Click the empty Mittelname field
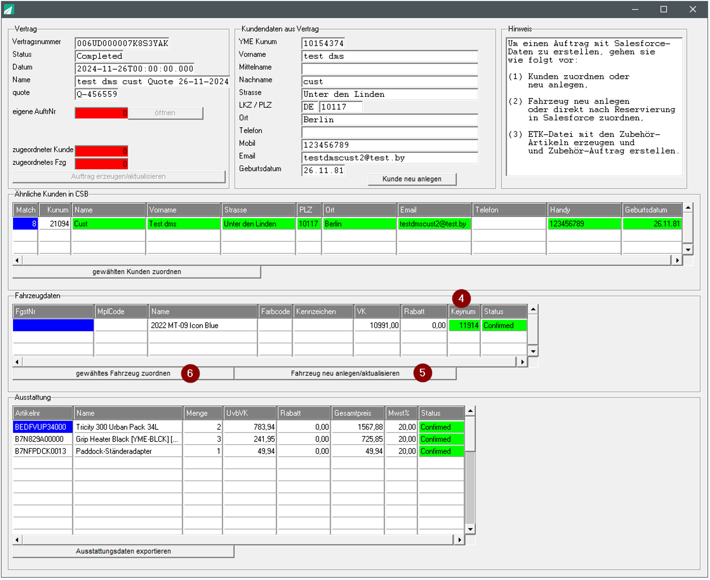The image size is (710, 580). [390, 69]
